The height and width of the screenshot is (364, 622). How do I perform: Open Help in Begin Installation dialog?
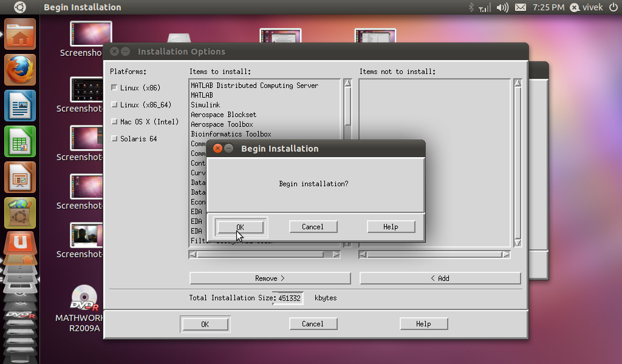click(391, 226)
